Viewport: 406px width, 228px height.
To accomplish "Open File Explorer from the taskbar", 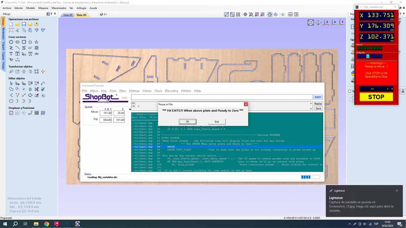I will pos(36,224).
